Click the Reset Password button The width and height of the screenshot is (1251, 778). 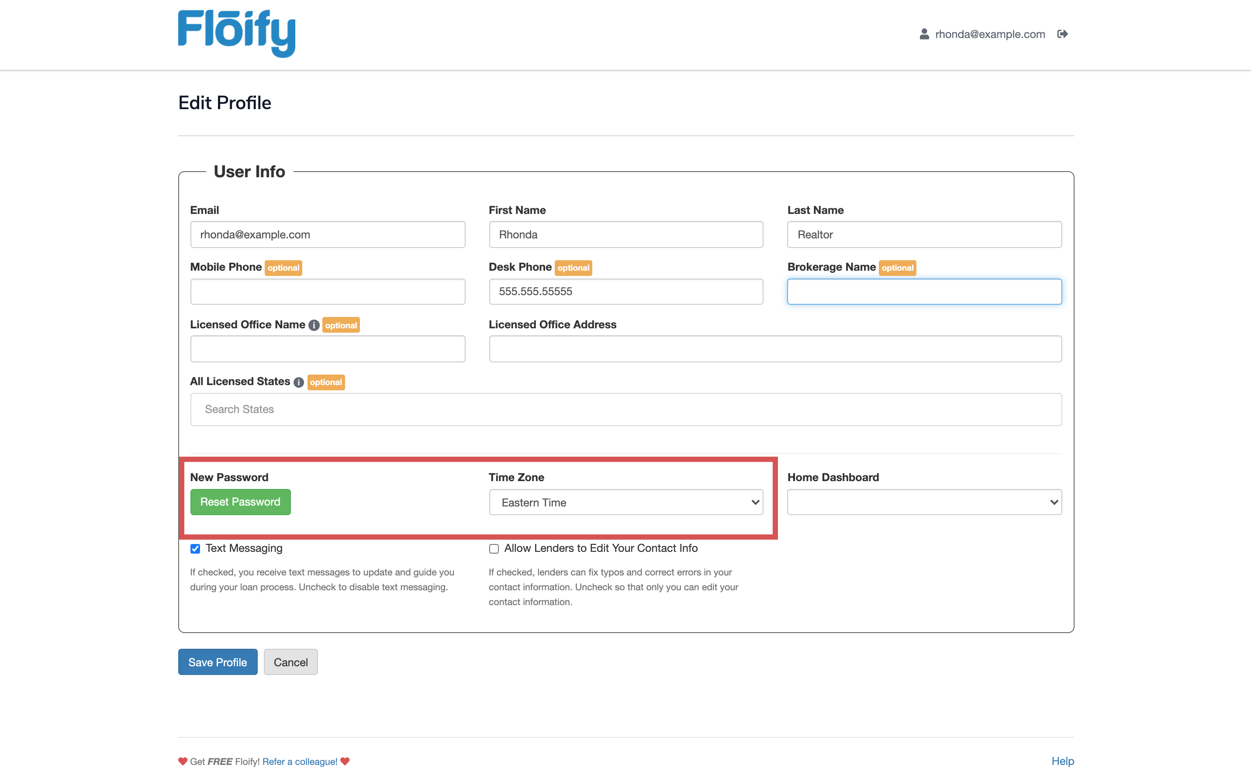tap(240, 502)
